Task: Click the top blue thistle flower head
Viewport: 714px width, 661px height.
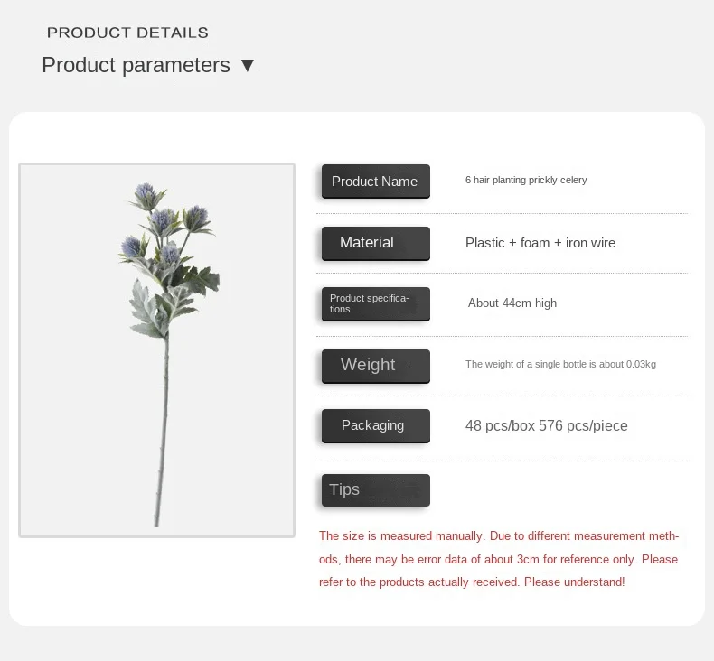Action: [146, 191]
